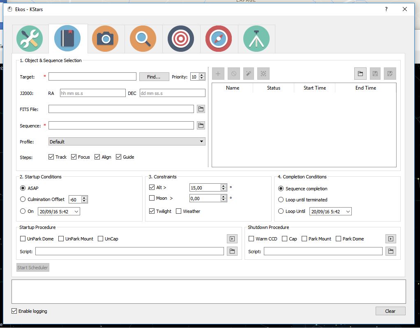Screen dimensions: 420x328
Task: Open the Focus tab with magnifier icon
Action: [143, 39]
